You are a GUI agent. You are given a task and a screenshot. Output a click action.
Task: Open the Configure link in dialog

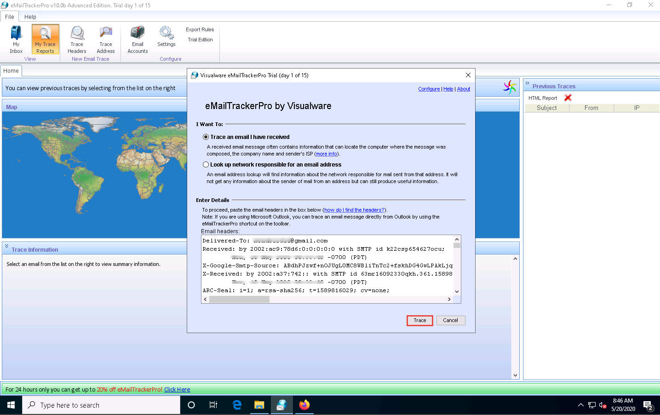click(429, 89)
